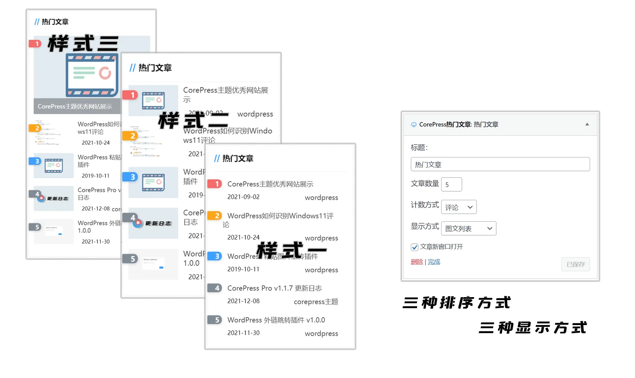The image size is (635, 378).
Task: Collapse the CorePress热门文章 widget settings arrow
Action: click(587, 124)
